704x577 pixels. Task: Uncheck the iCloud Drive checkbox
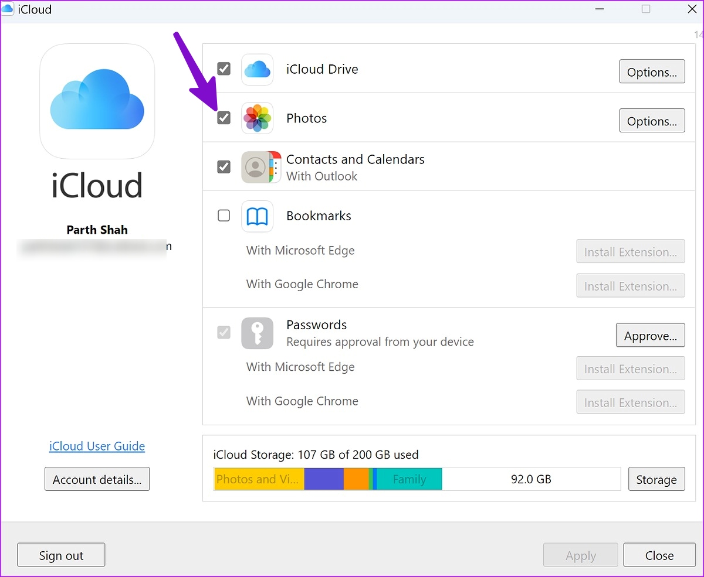click(224, 69)
